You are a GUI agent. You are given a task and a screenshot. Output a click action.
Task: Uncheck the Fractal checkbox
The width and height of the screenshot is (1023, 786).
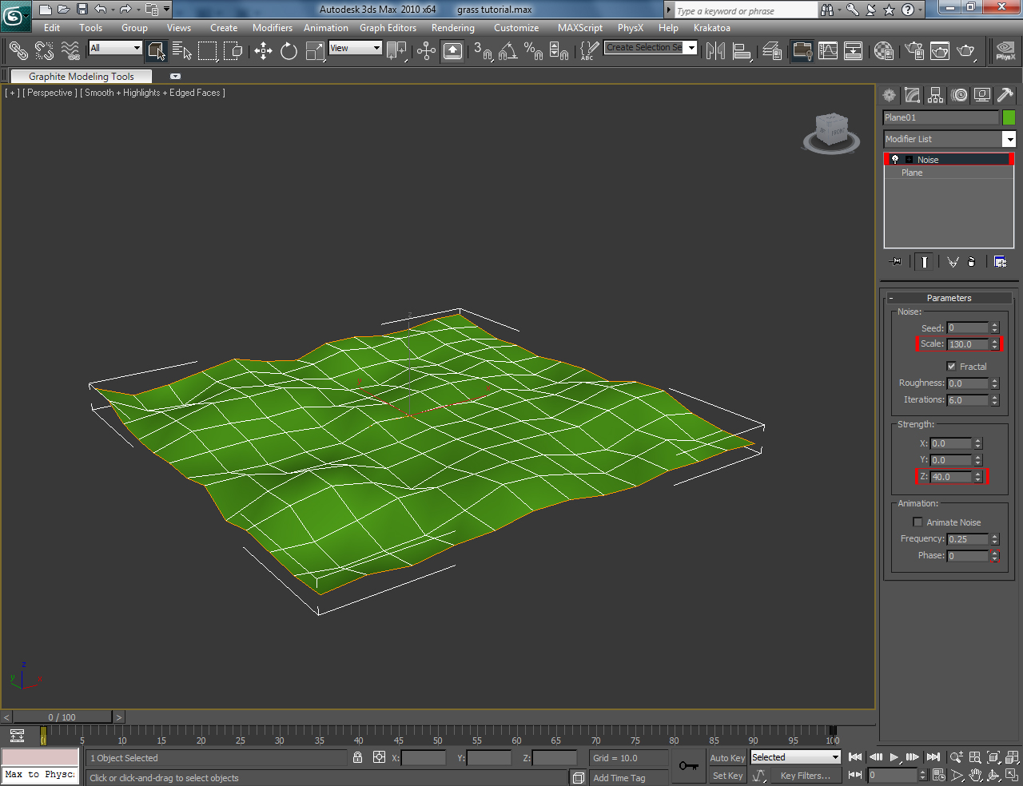point(951,366)
